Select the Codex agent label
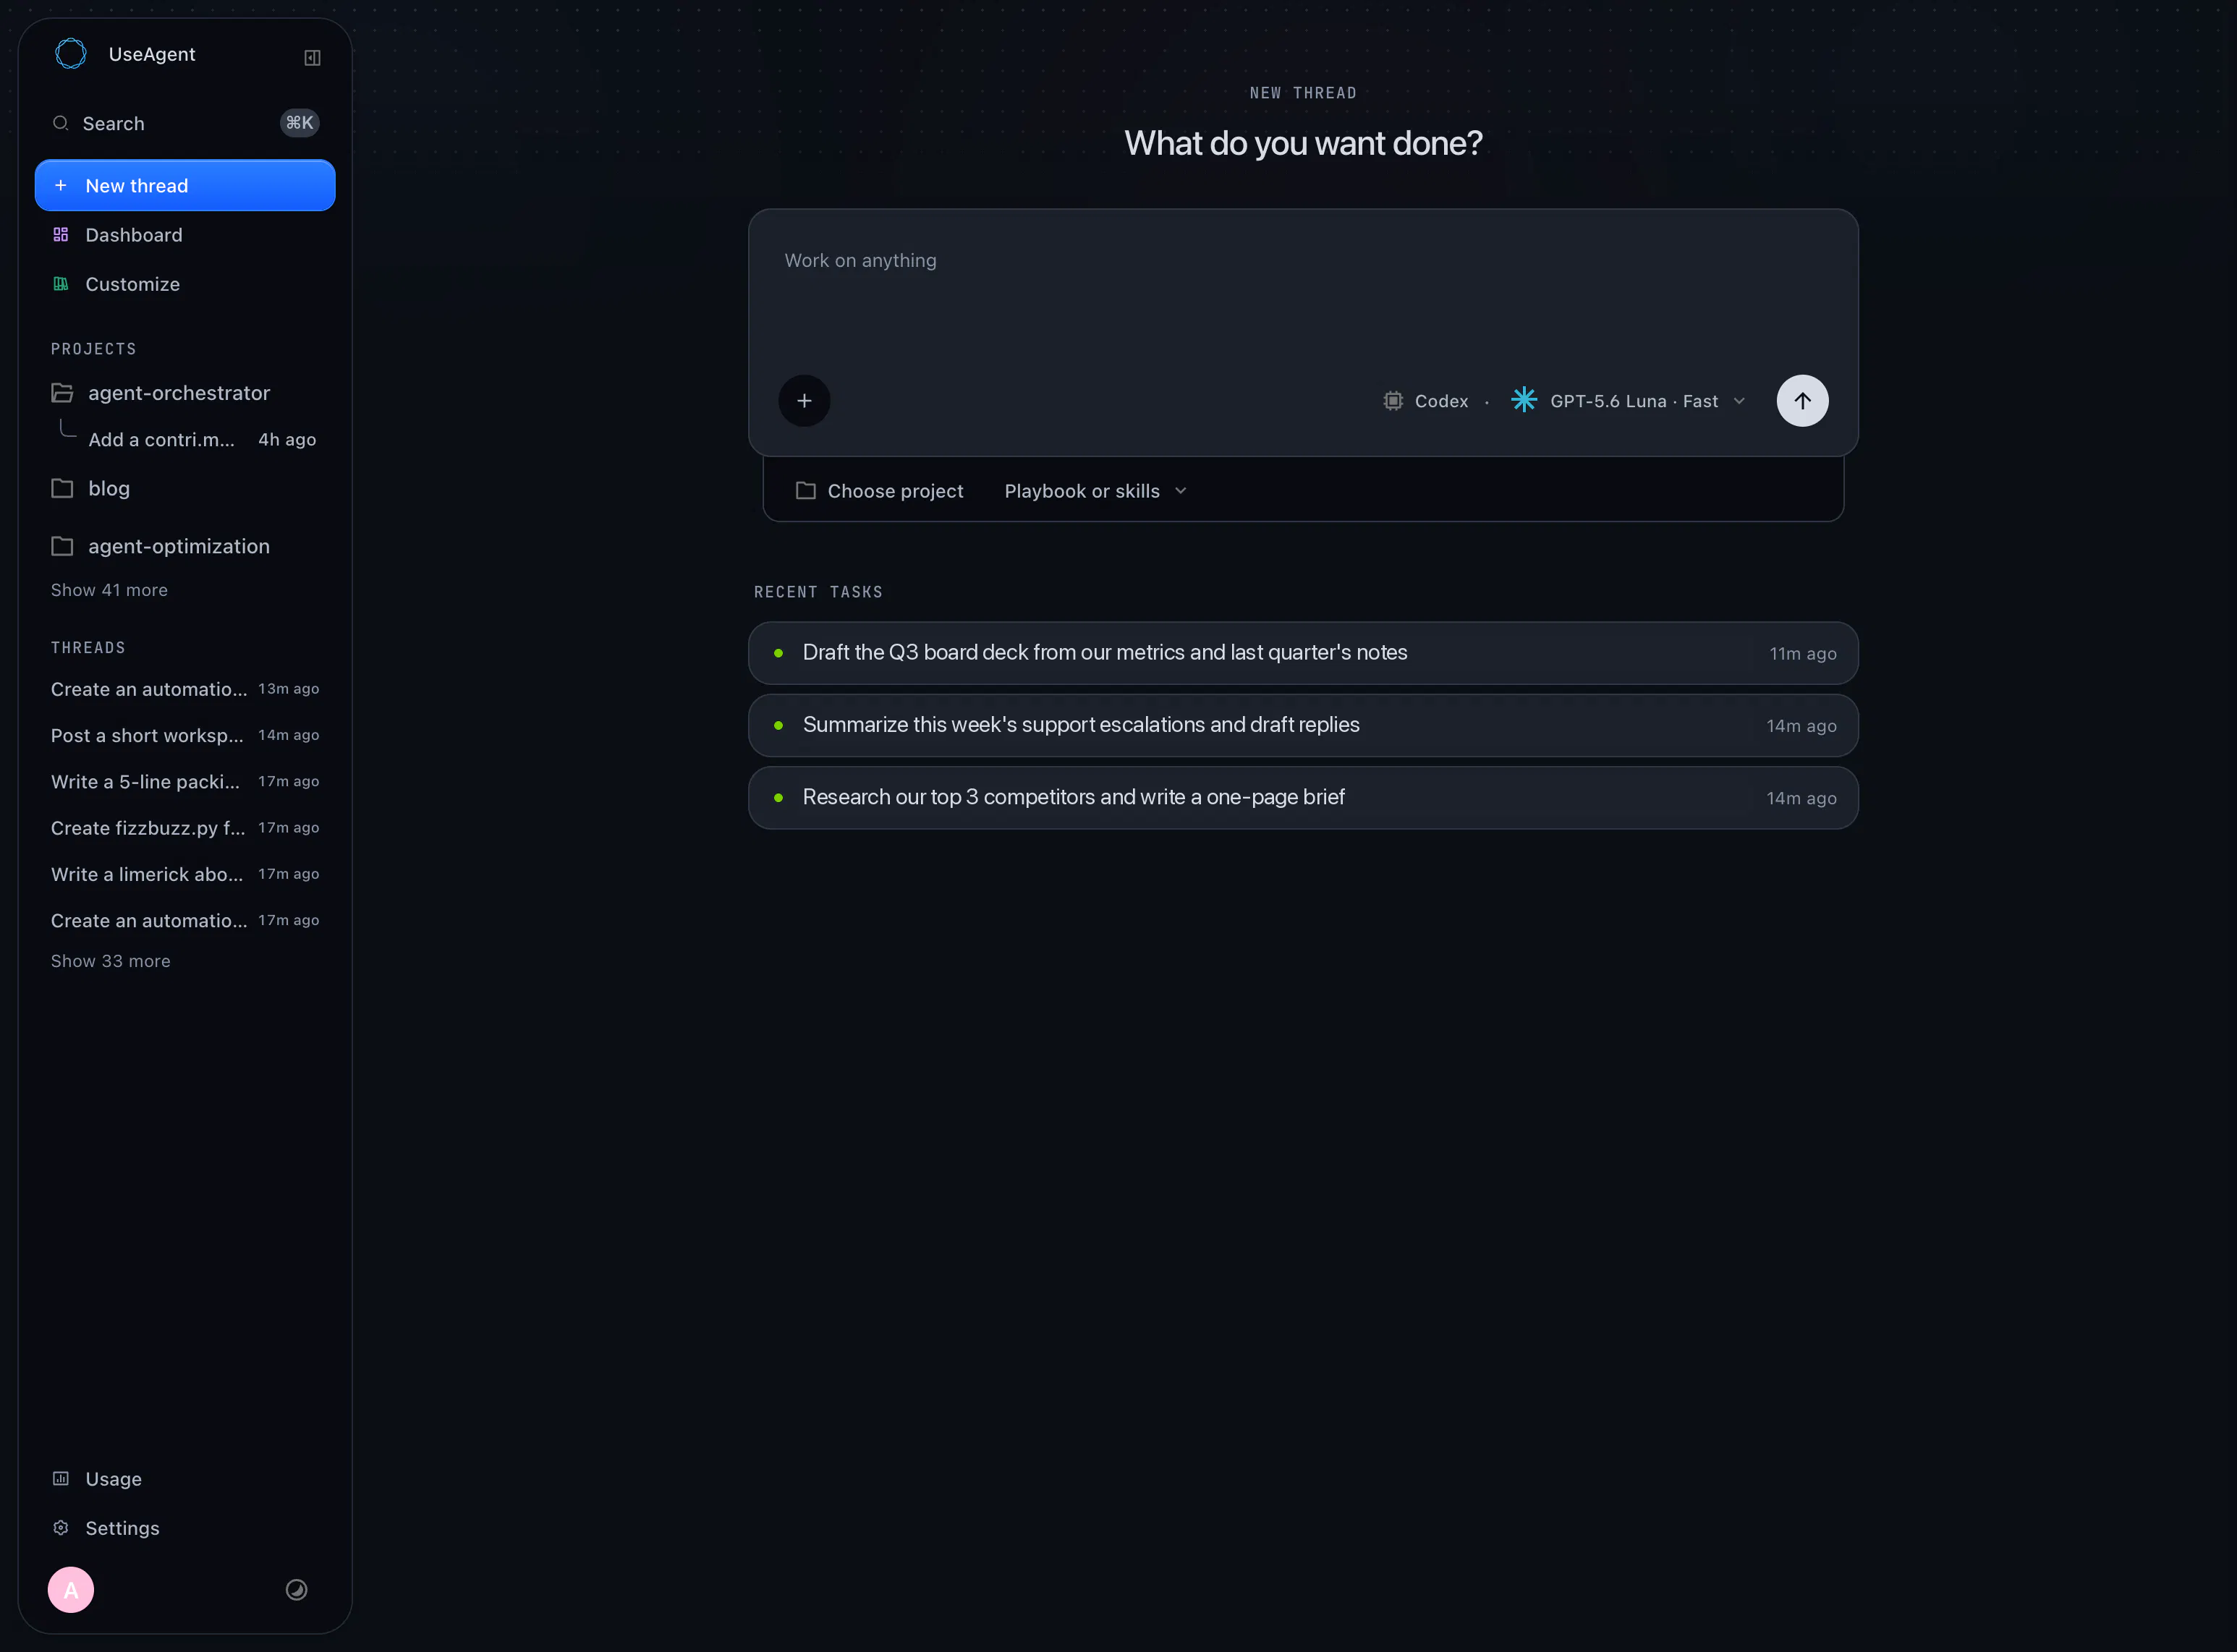The width and height of the screenshot is (2237, 1652). 1441,401
